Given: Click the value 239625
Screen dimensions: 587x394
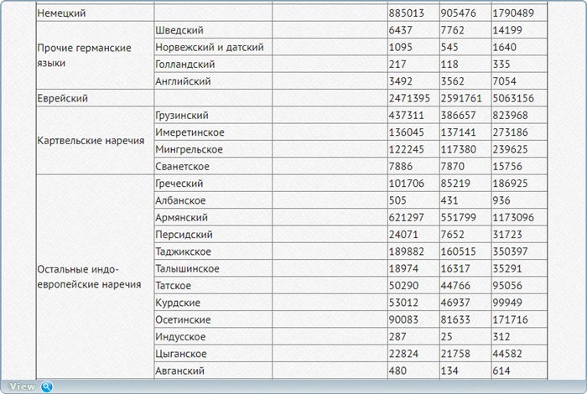Looking at the screenshot, I should pyautogui.click(x=510, y=150).
